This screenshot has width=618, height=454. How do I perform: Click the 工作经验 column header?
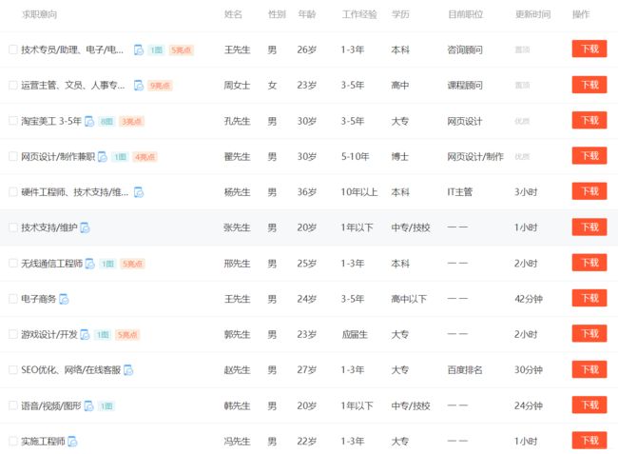359,14
